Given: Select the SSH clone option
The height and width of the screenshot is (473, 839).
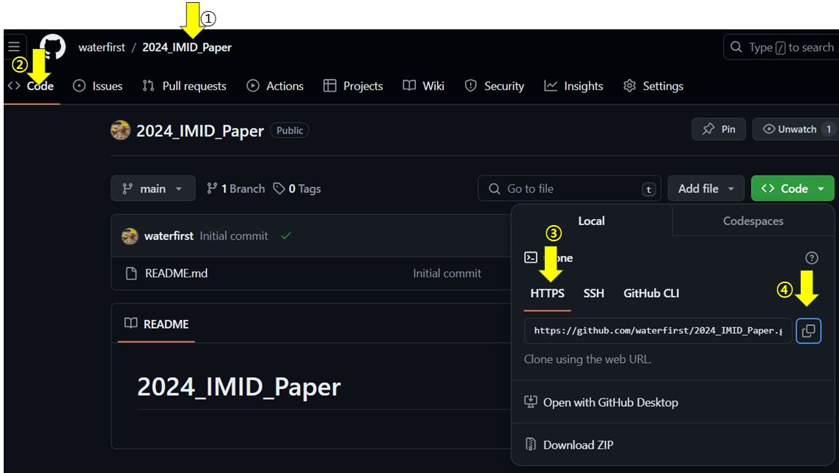Looking at the screenshot, I should (x=594, y=294).
